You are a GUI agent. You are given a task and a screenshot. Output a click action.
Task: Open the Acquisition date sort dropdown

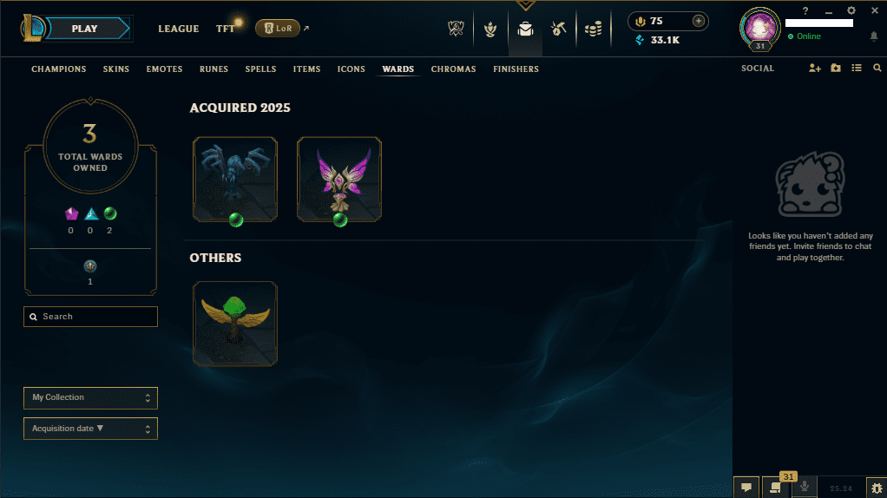[90, 429]
